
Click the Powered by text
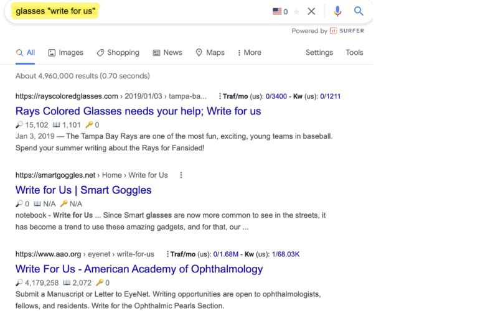(x=309, y=30)
